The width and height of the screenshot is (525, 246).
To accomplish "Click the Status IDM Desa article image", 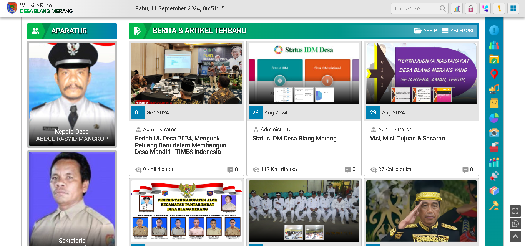I will point(304,74).
